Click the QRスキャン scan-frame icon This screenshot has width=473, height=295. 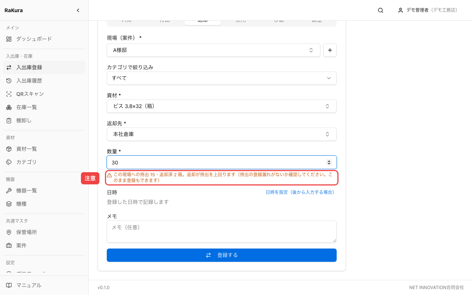pyautogui.click(x=9, y=94)
